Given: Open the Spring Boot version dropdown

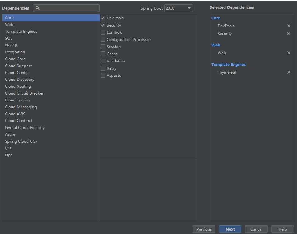Looking at the screenshot, I should pyautogui.click(x=179, y=8).
